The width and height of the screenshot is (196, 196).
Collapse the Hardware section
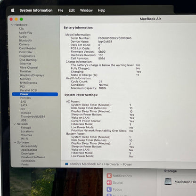12,25
